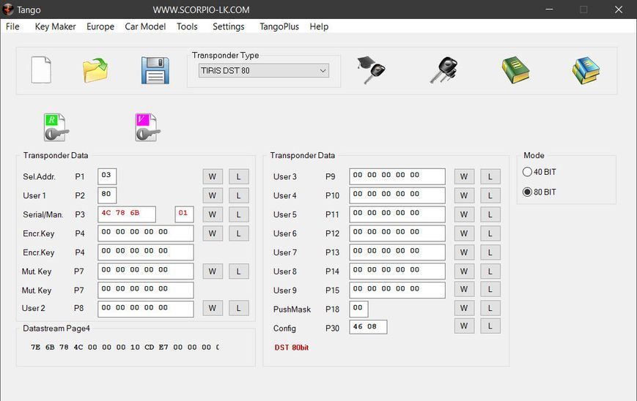Click W button for Config P30
The width and height of the screenshot is (637, 401).
pos(464,326)
